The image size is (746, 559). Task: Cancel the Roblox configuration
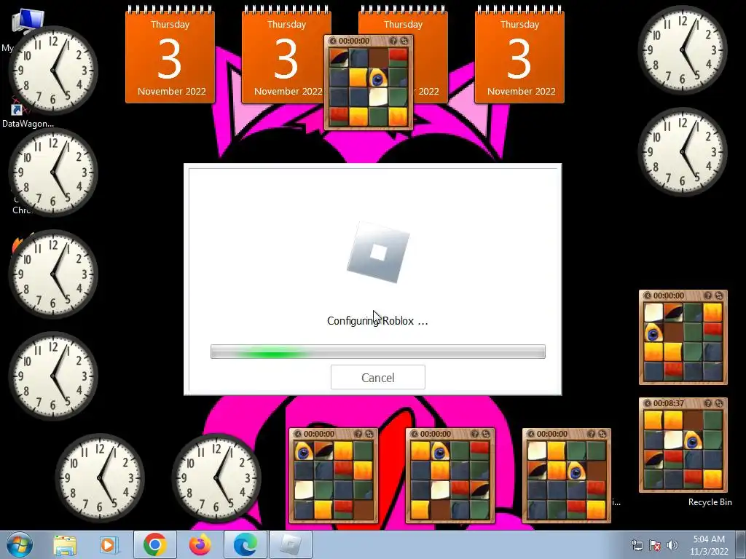(x=378, y=378)
